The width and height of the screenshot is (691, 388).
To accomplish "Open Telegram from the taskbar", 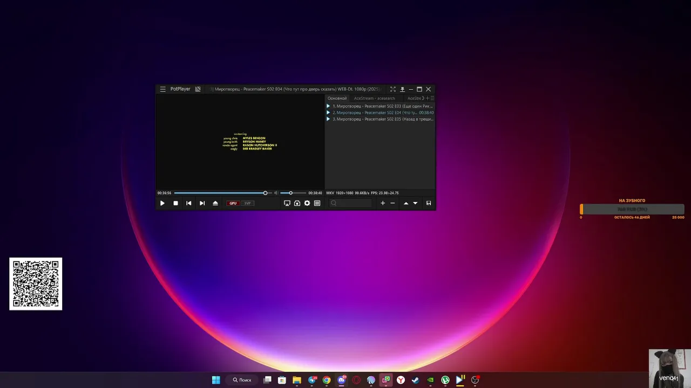I will tap(312, 380).
